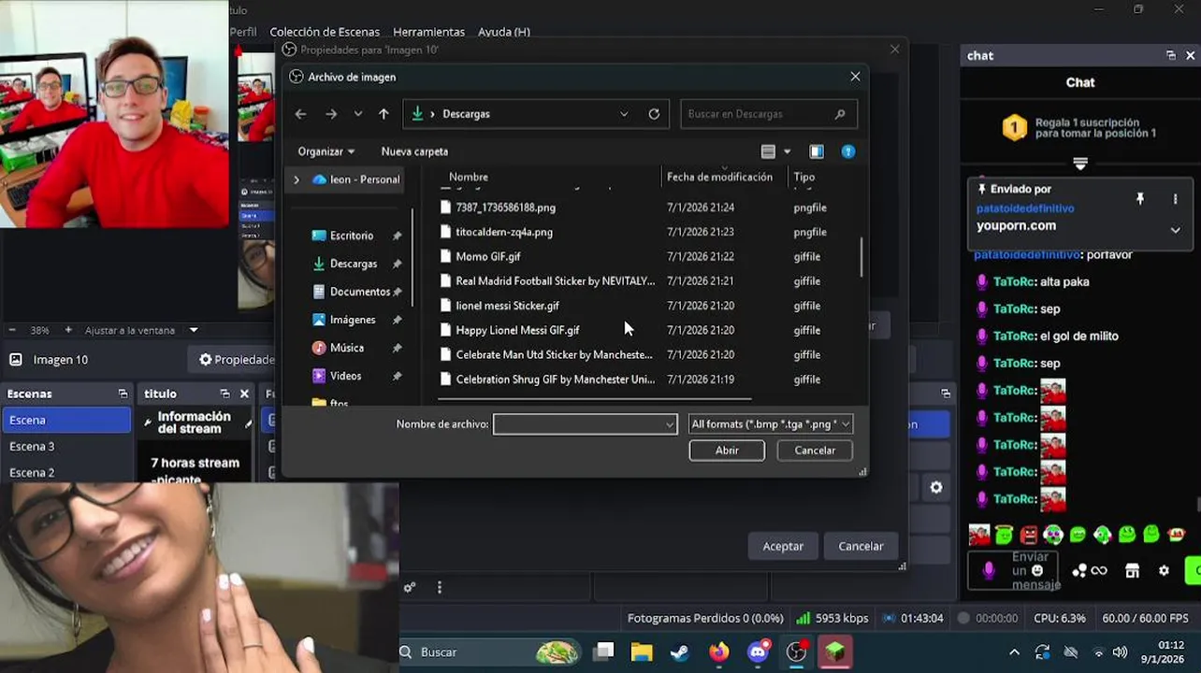Viewport: 1201px width, 673px height.
Task: Open Discord from taskbar
Action: tap(759, 652)
